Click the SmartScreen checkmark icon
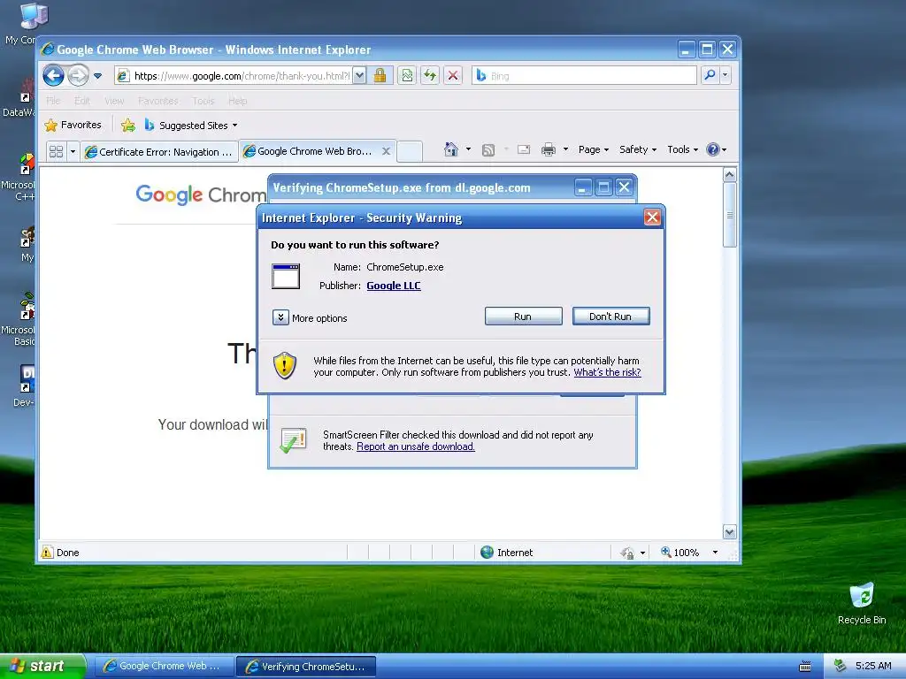 (x=292, y=440)
